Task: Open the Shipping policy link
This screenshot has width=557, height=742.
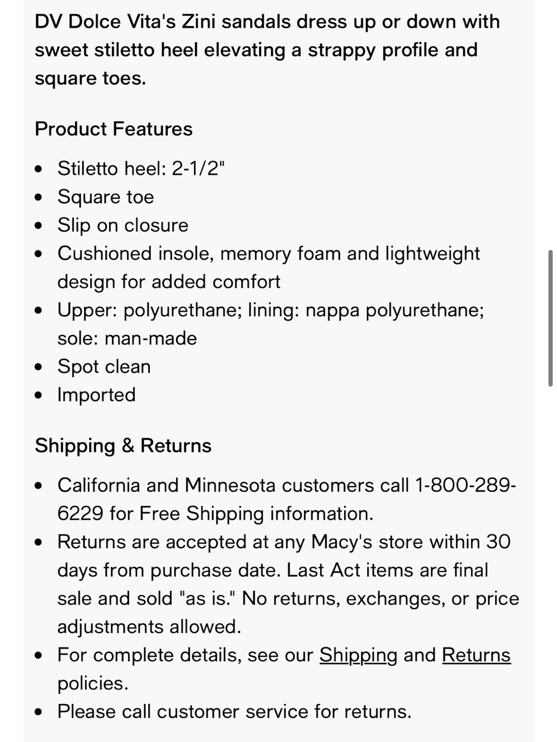Action: (358, 655)
